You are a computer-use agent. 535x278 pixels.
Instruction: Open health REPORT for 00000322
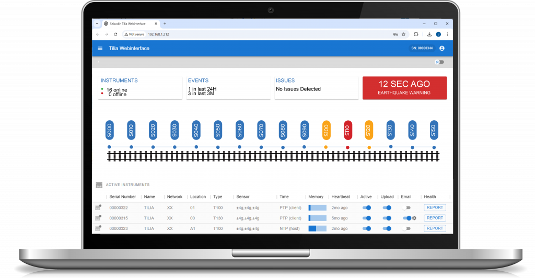tap(435, 207)
